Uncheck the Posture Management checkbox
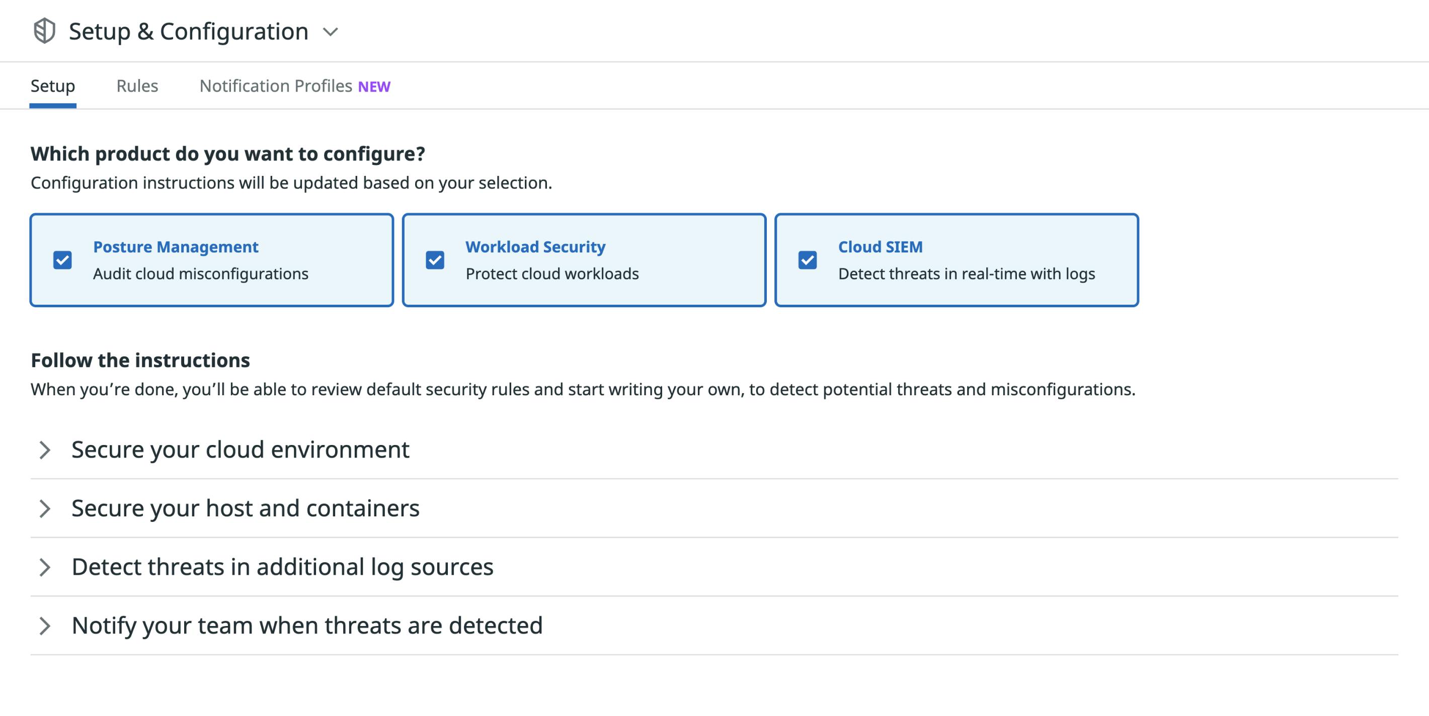 (63, 260)
